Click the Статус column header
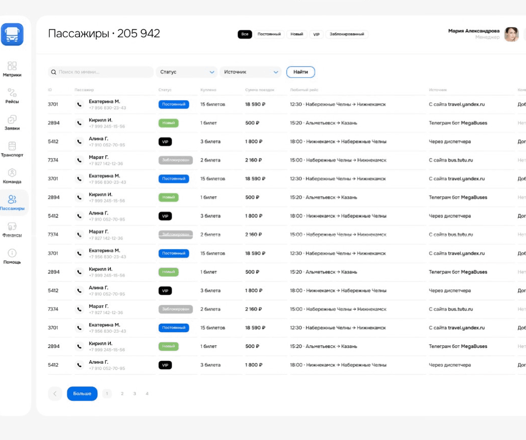This screenshot has width=526, height=440. (x=165, y=90)
